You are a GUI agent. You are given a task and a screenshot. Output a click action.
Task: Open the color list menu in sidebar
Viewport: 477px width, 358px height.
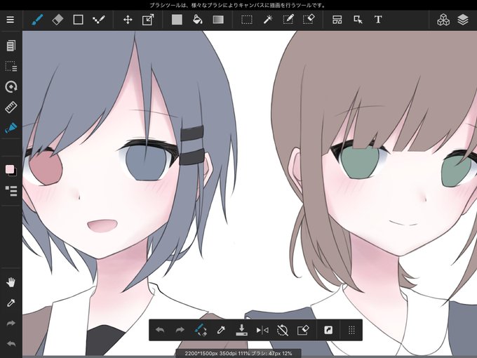click(x=11, y=191)
